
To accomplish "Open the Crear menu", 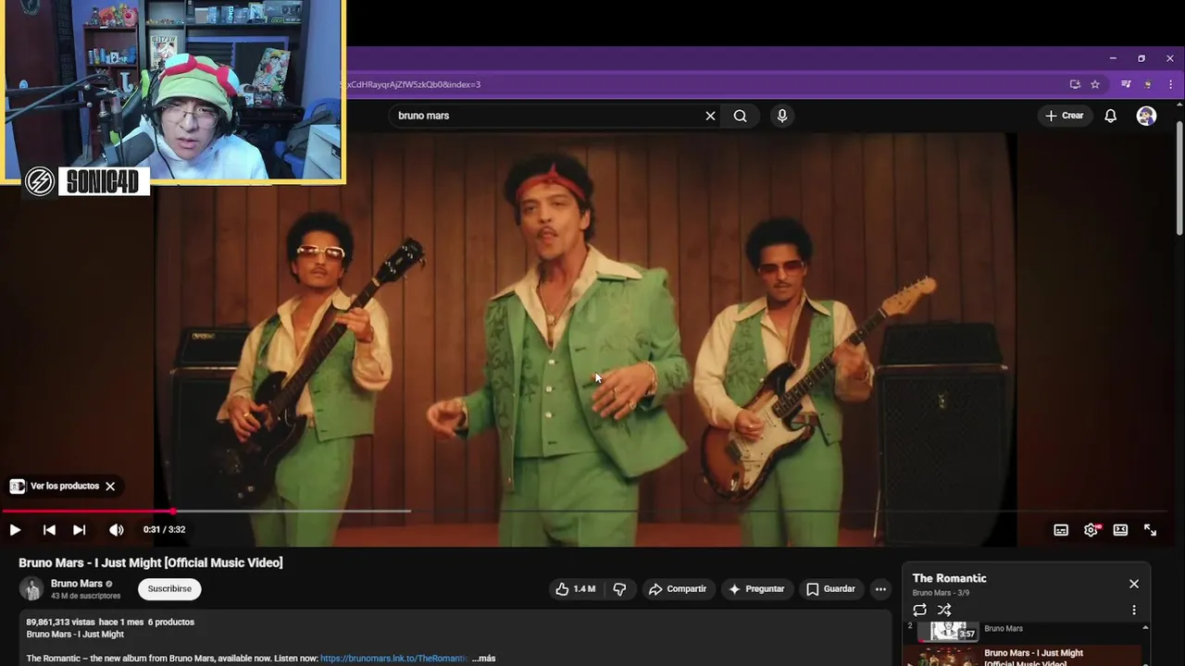I will [1065, 116].
